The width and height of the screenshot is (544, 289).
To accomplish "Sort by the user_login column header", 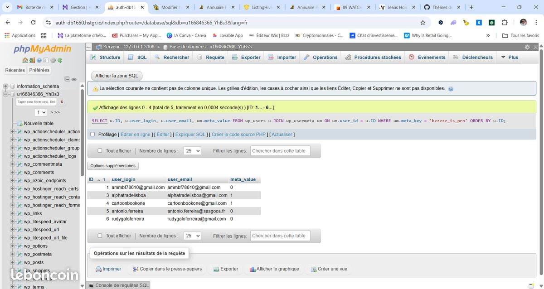I will click(x=123, y=179).
